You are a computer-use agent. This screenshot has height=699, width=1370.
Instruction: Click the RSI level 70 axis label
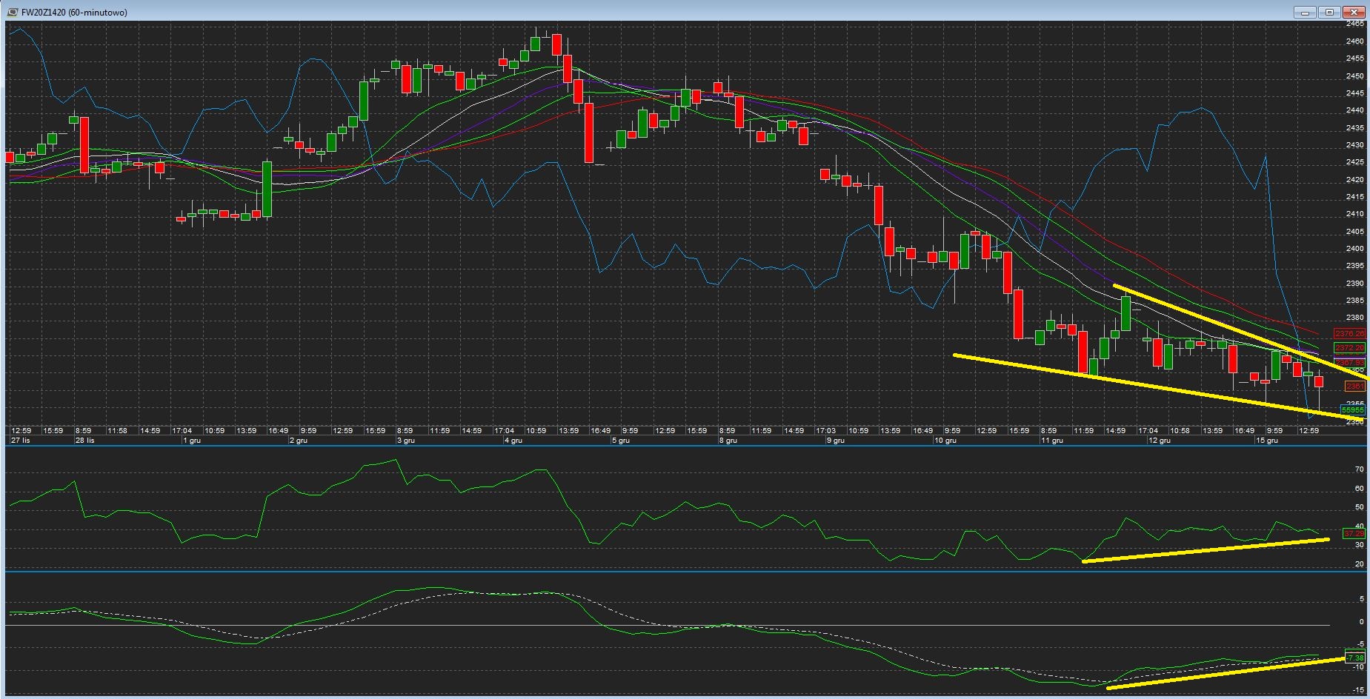1359,469
